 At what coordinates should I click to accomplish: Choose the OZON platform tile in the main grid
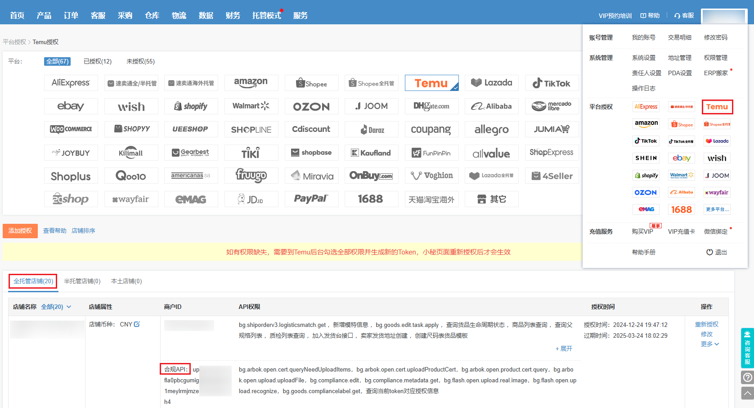pos(311,106)
